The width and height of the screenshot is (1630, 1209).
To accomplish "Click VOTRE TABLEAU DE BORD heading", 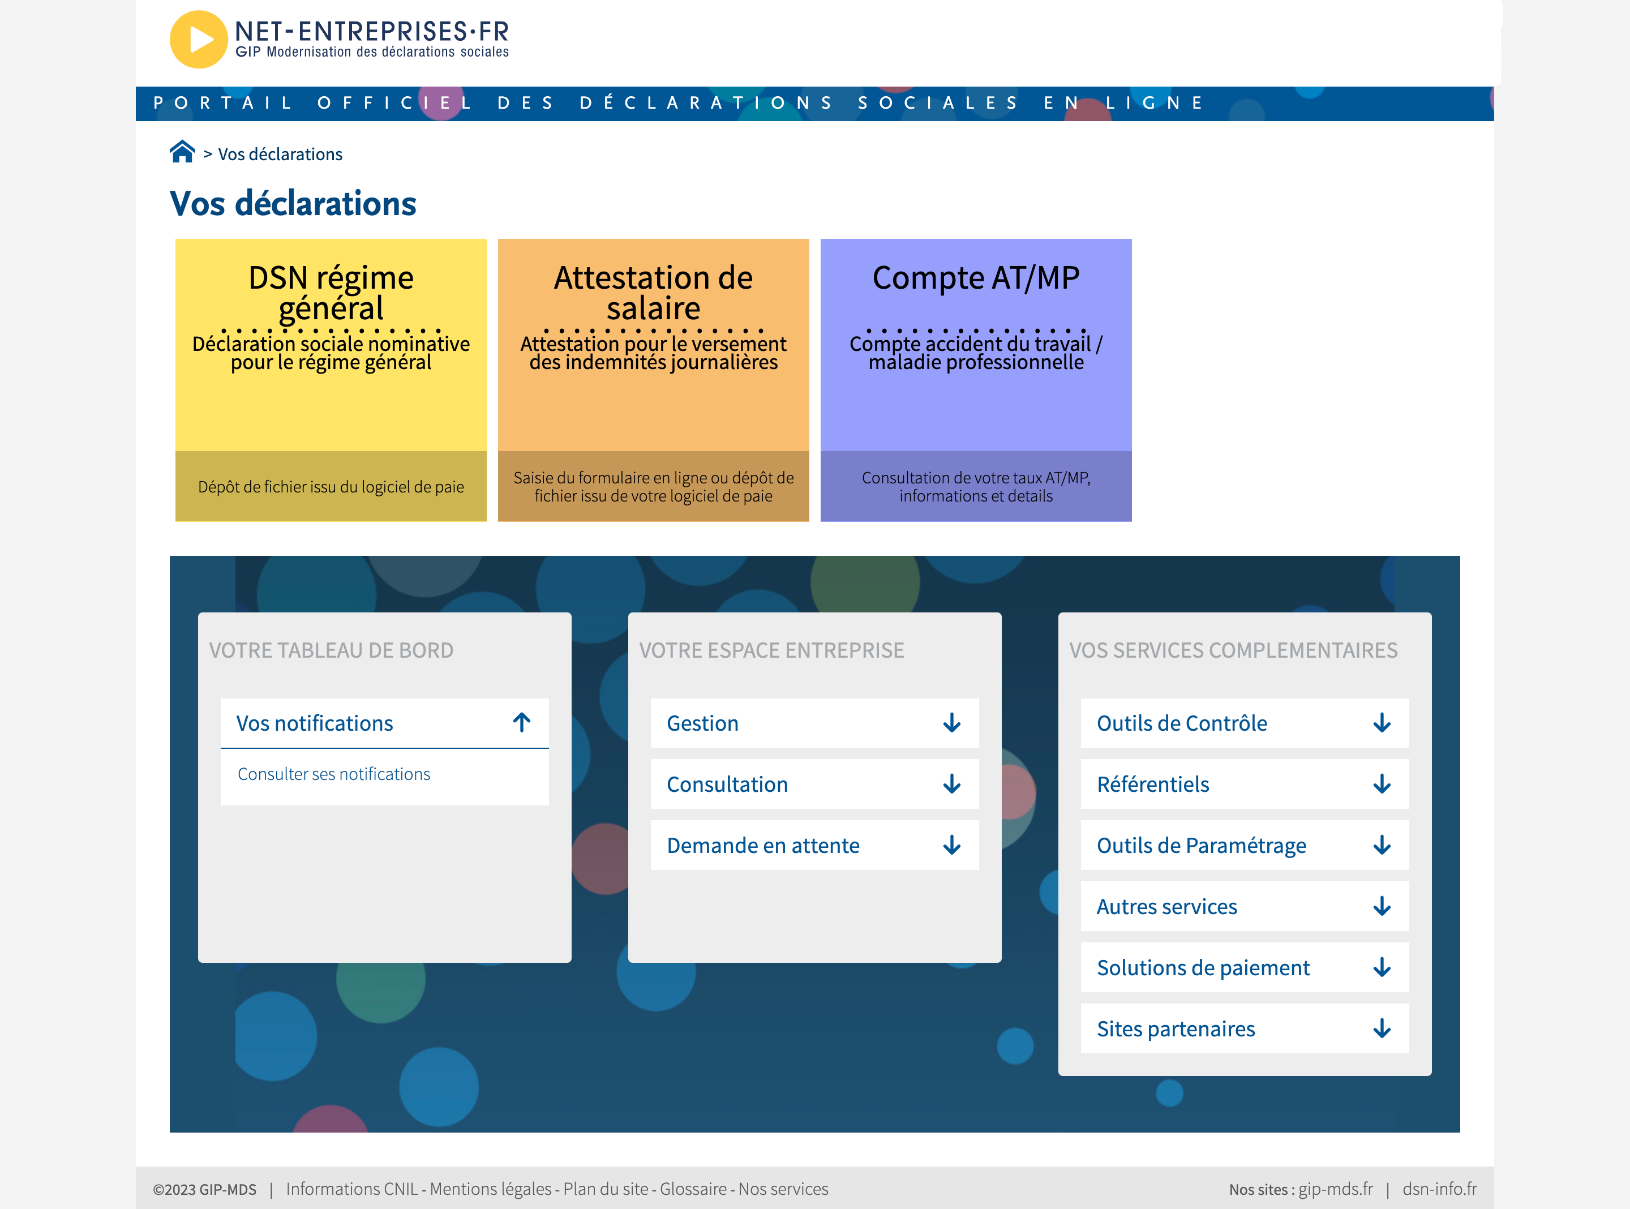I will point(332,650).
